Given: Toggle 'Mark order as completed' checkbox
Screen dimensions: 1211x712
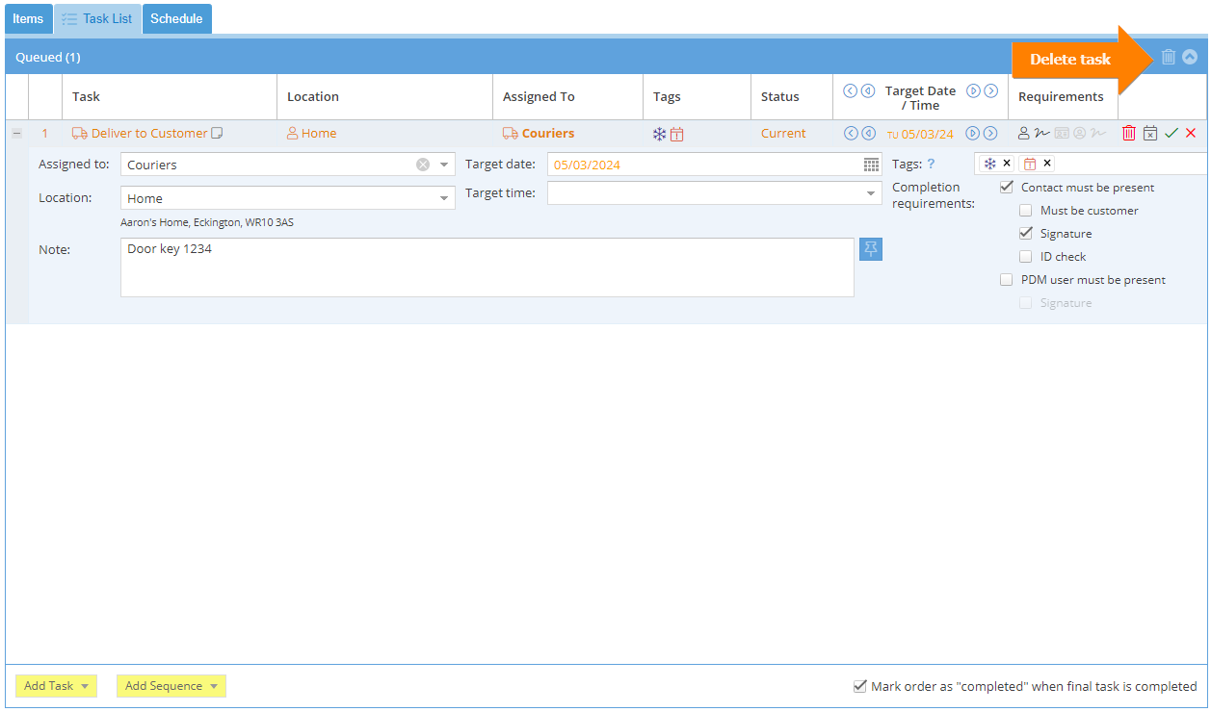Looking at the screenshot, I should coord(860,686).
